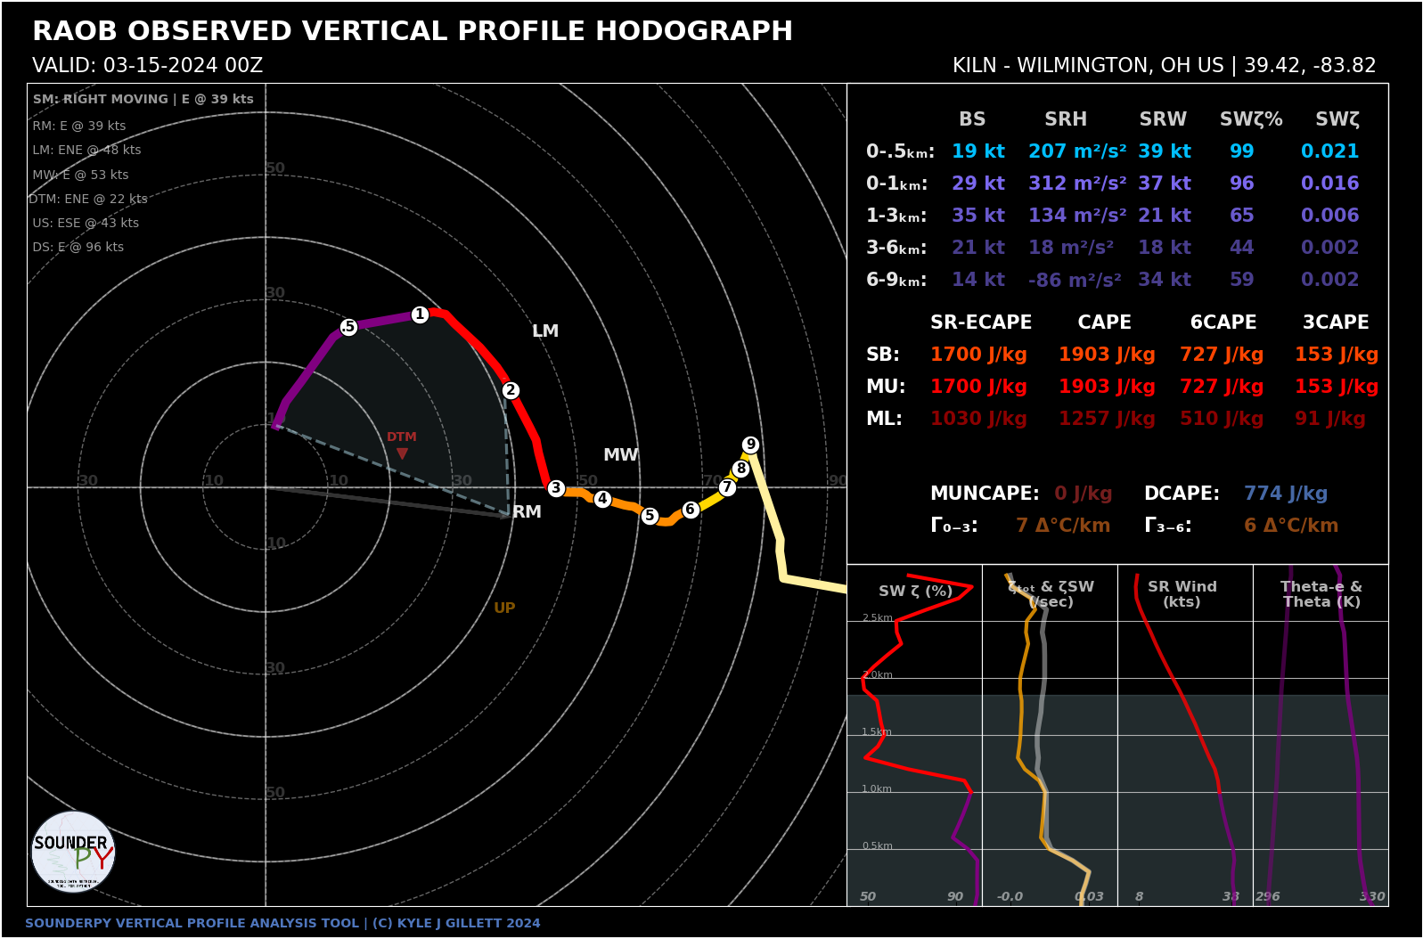
Task: Click the SR Wind (kts) panel title
Action: [x=1182, y=594]
